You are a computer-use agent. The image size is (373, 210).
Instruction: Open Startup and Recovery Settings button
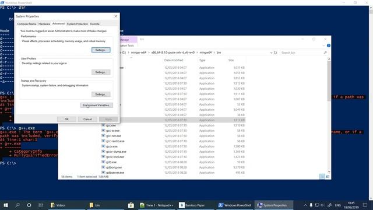tap(101, 94)
